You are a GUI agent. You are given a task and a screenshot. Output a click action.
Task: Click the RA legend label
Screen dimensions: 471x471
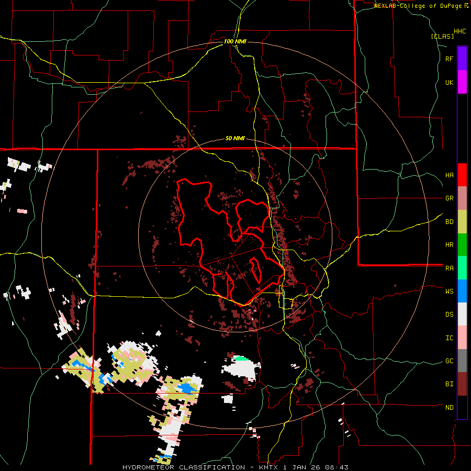click(449, 268)
